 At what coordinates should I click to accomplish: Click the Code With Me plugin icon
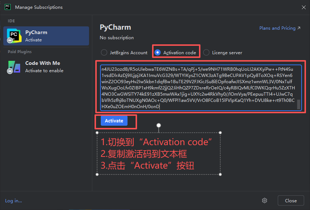(x=14, y=67)
